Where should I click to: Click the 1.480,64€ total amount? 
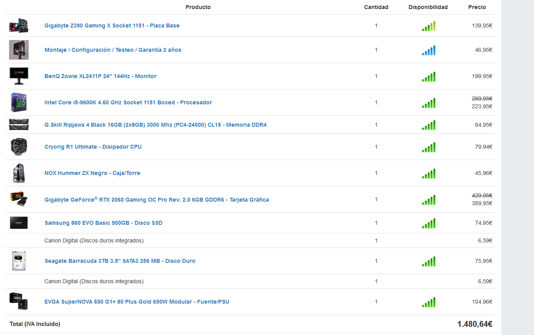475,324
